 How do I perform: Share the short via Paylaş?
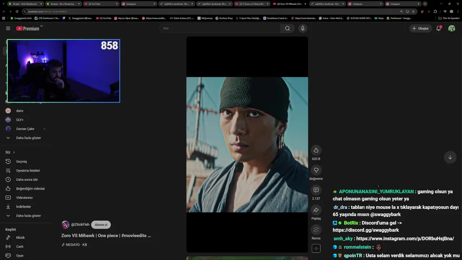click(316, 210)
